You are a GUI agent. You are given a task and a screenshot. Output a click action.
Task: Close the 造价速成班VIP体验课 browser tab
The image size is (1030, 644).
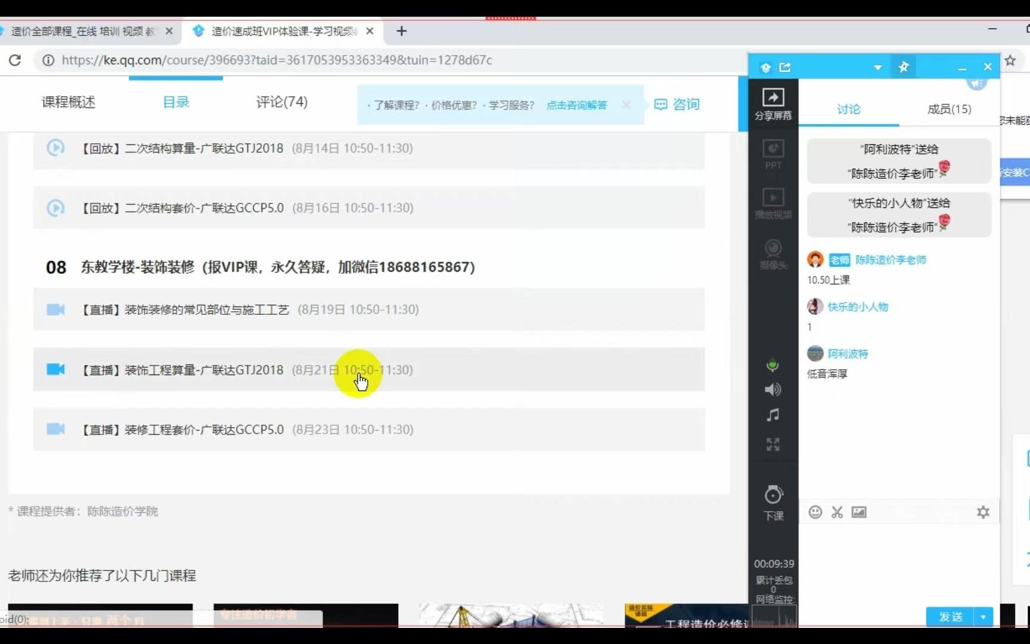(370, 31)
